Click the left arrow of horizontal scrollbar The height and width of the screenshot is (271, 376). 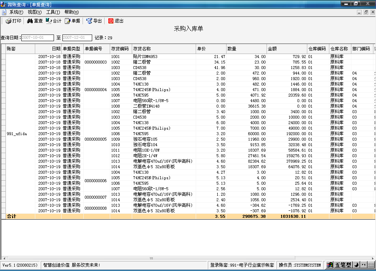tap(4, 258)
